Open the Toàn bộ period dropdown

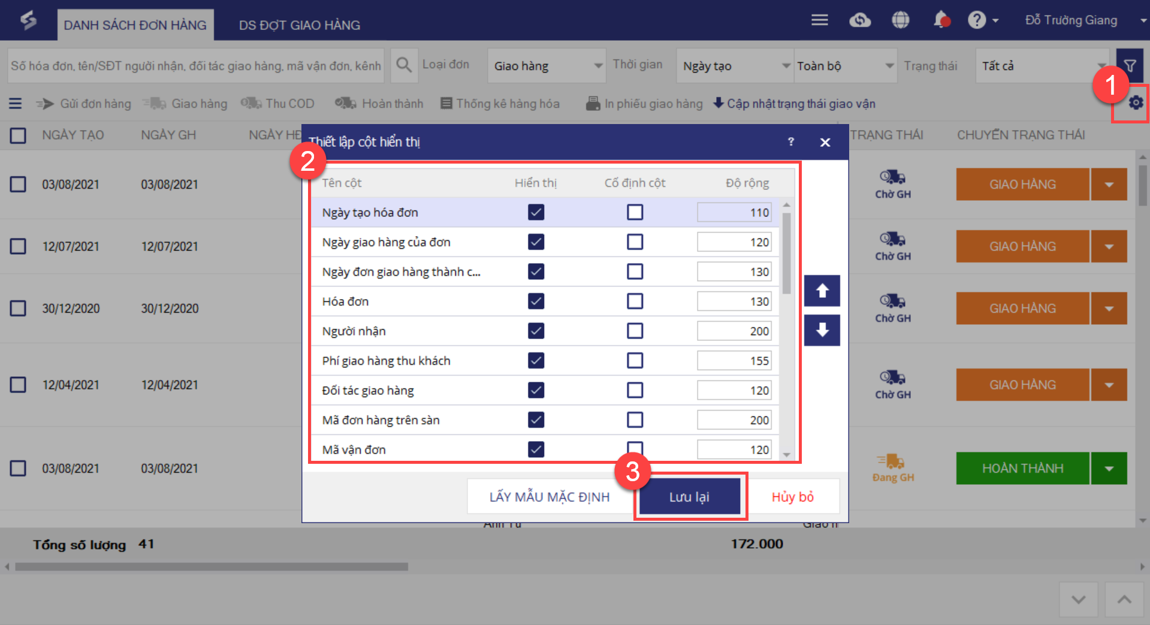tap(846, 66)
